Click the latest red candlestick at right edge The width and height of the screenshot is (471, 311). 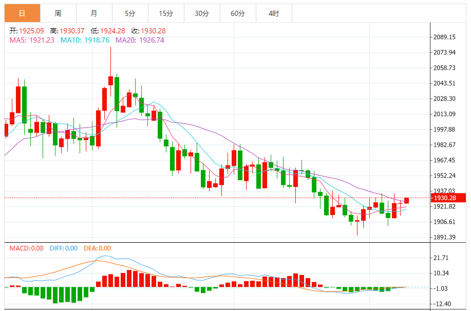pos(406,201)
